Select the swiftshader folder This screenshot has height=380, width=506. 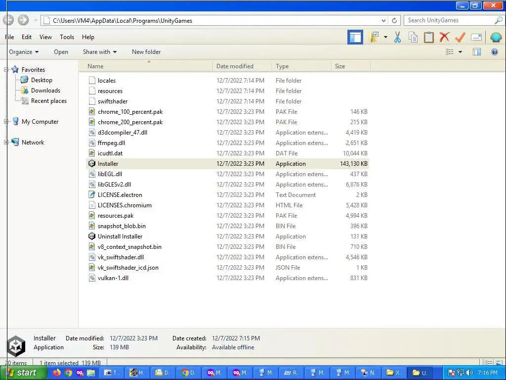(x=113, y=101)
